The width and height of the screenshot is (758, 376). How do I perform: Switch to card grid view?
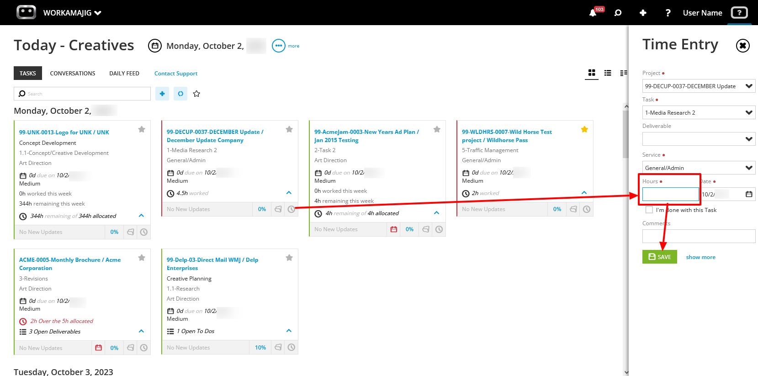pyautogui.click(x=592, y=73)
